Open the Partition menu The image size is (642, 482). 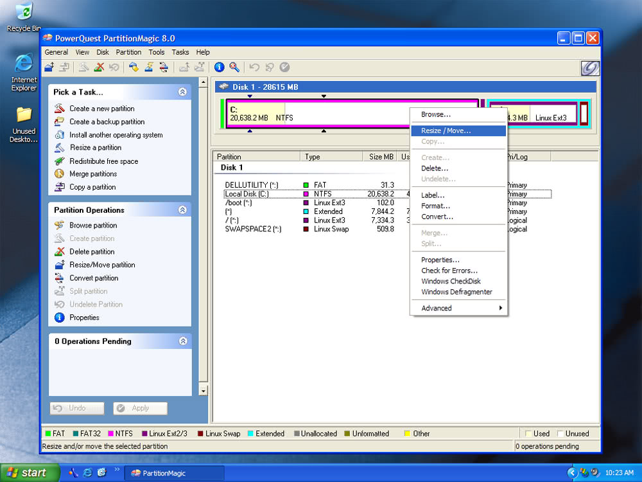[x=128, y=52]
